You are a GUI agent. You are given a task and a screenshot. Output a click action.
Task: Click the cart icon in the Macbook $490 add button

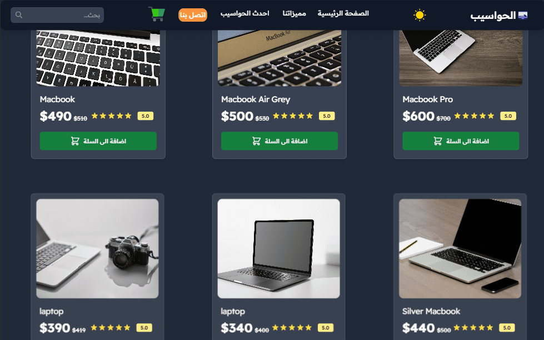pyautogui.click(x=75, y=141)
